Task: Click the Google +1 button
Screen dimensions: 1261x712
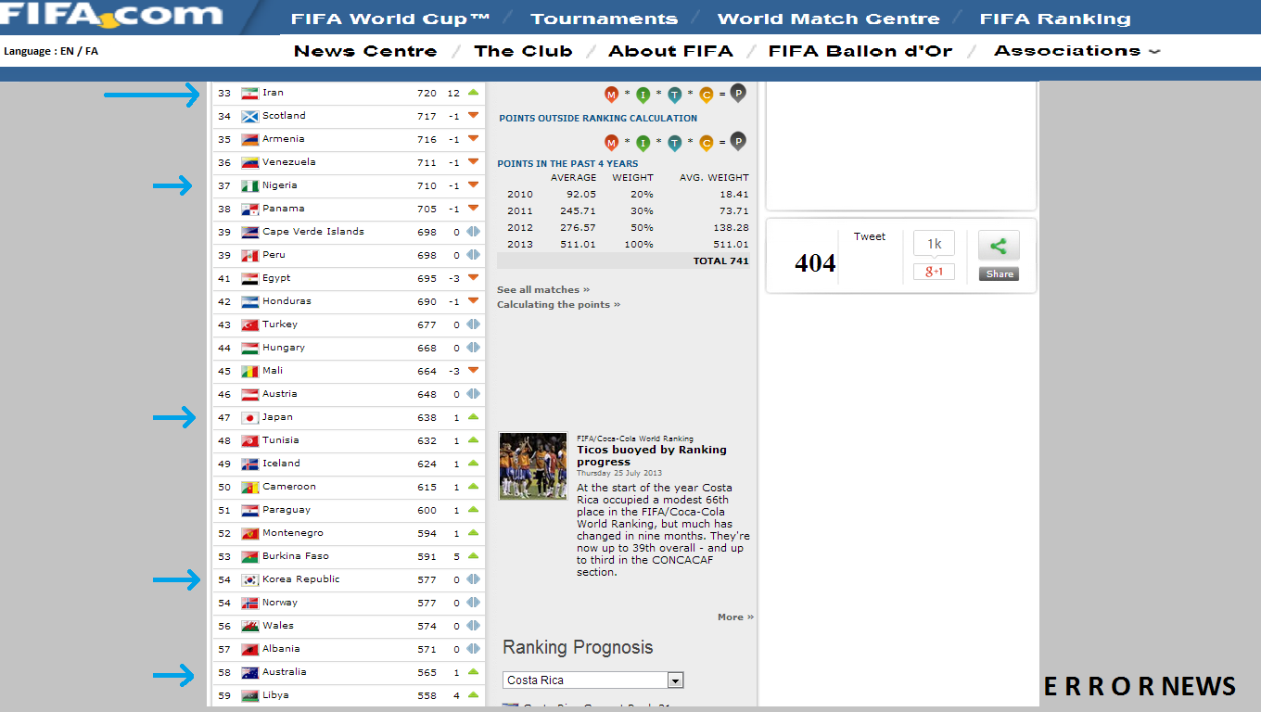Action: click(934, 272)
